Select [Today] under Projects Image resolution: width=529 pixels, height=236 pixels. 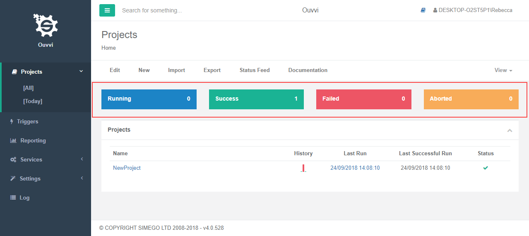[33, 101]
